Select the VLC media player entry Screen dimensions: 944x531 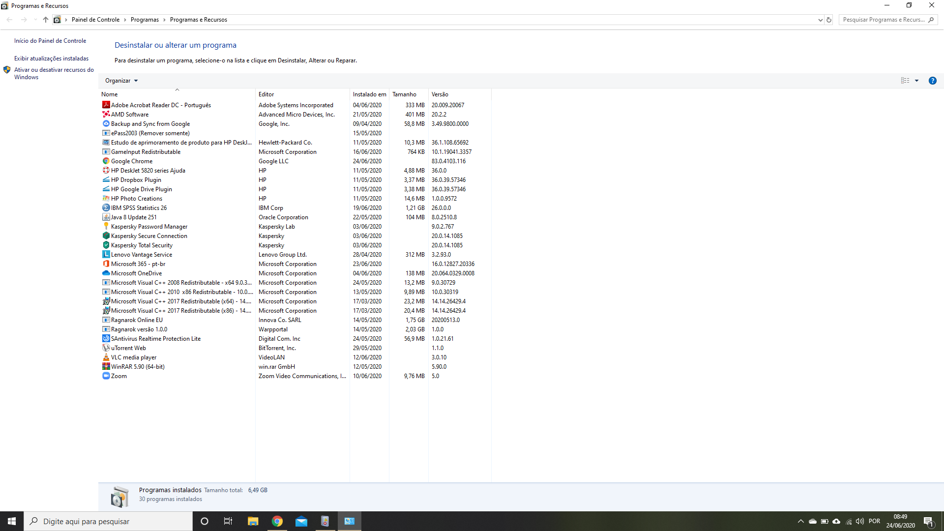click(x=134, y=357)
